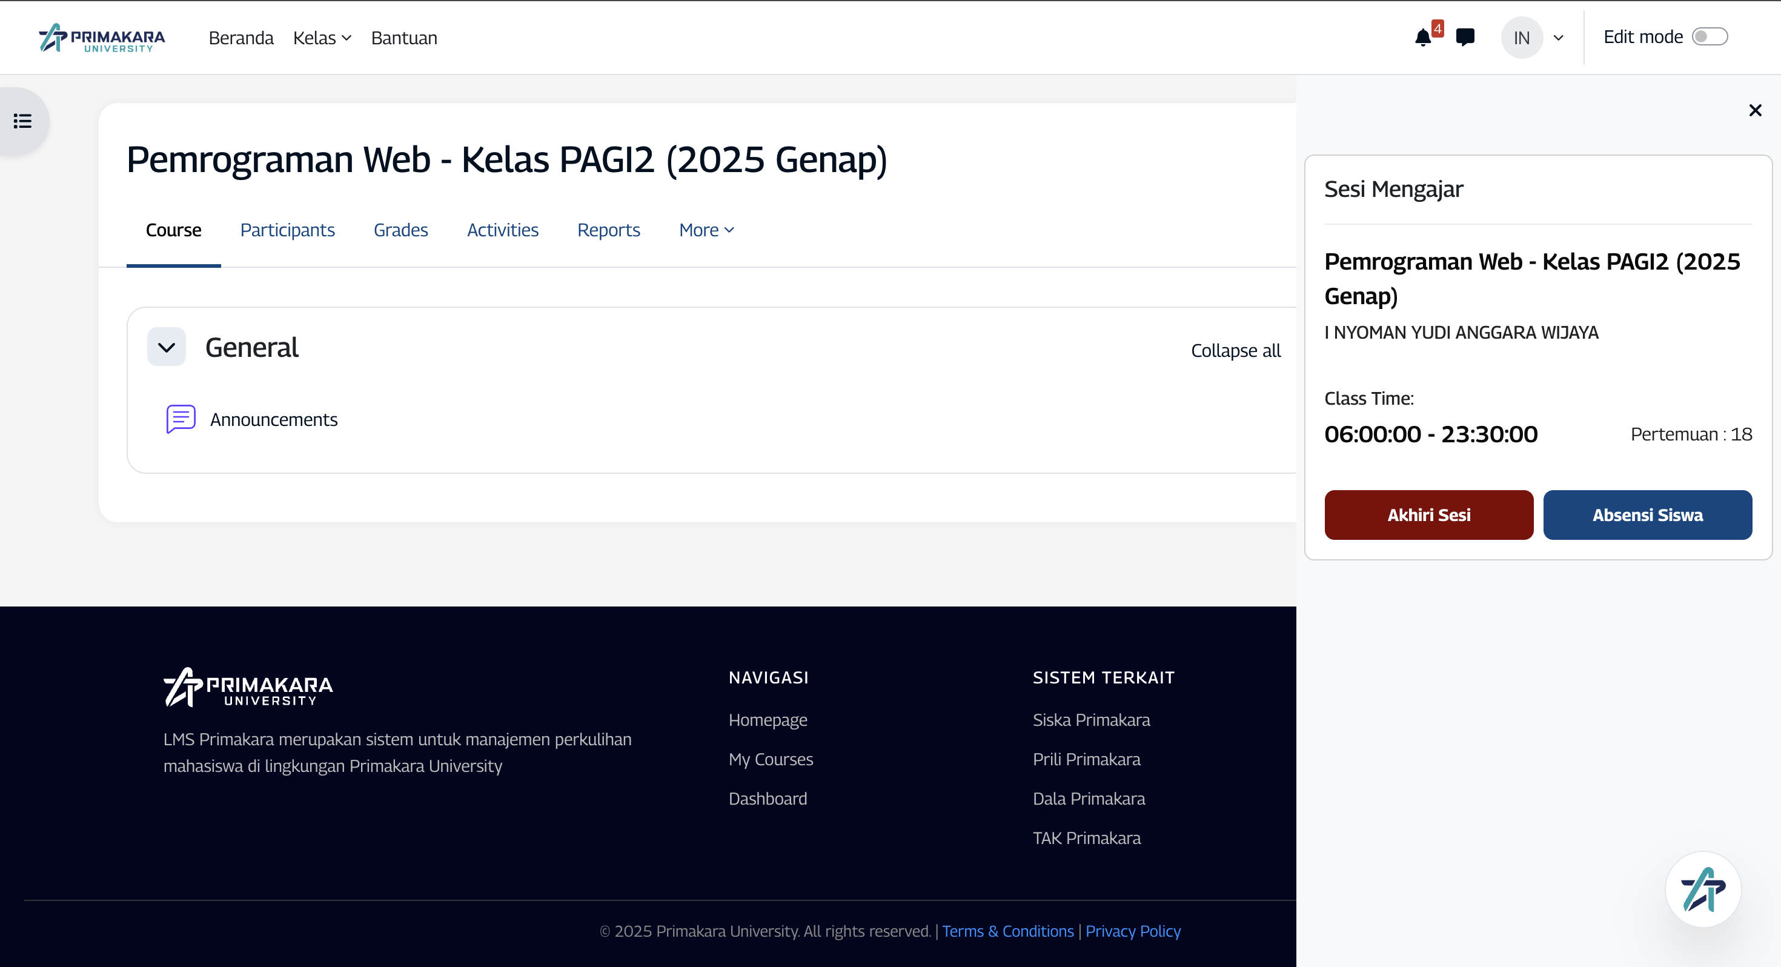Open the Announcements forum icon

pos(181,419)
